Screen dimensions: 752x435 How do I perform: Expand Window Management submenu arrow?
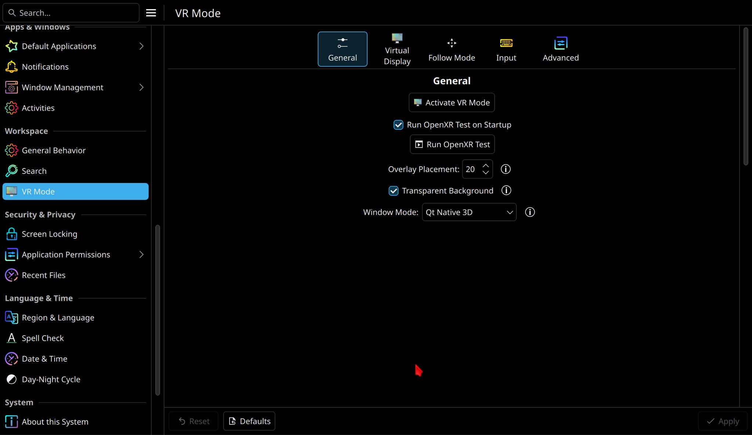(141, 87)
